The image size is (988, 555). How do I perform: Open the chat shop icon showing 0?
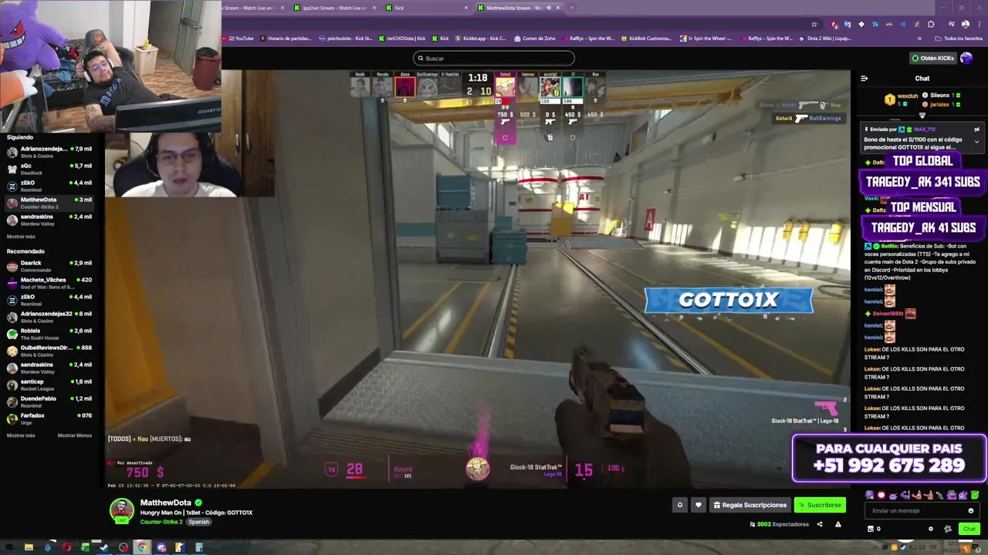pyautogui.click(x=874, y=529)
